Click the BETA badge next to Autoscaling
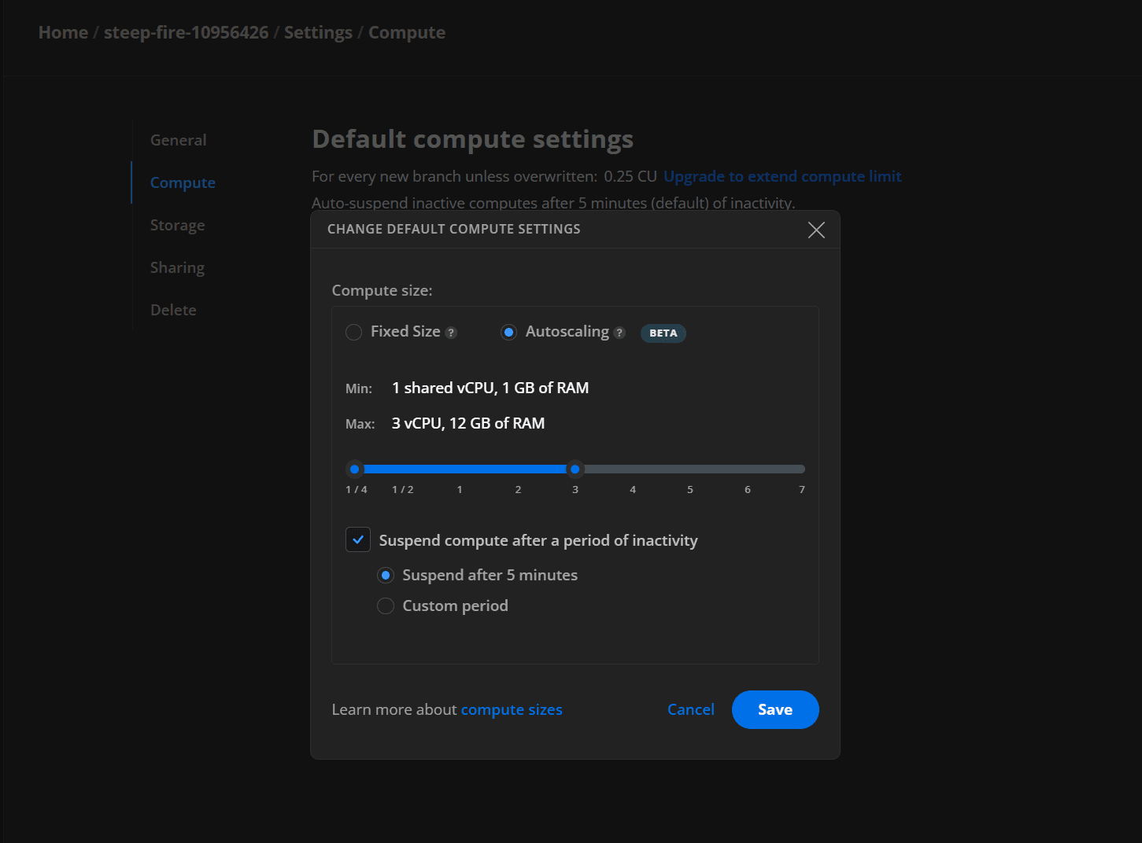 663,333
